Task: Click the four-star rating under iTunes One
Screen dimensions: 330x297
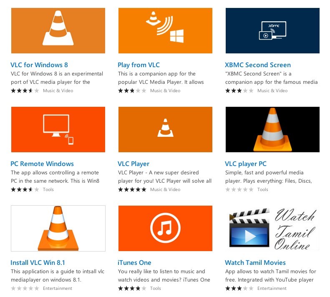Action: (132, 288)
